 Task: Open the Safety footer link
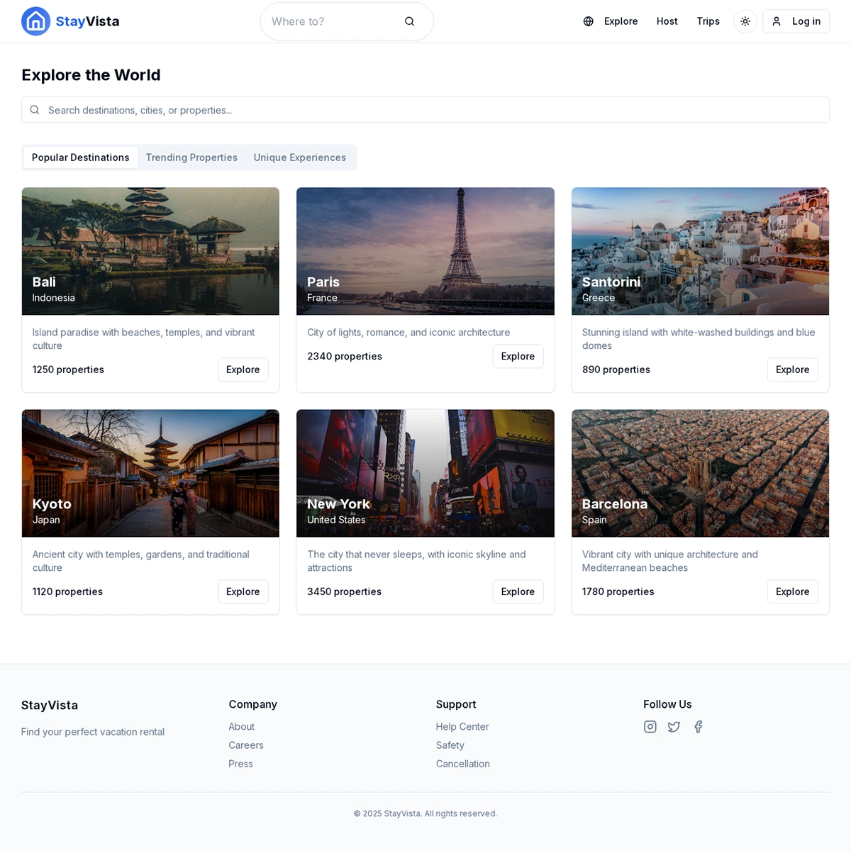pos(450,745)
